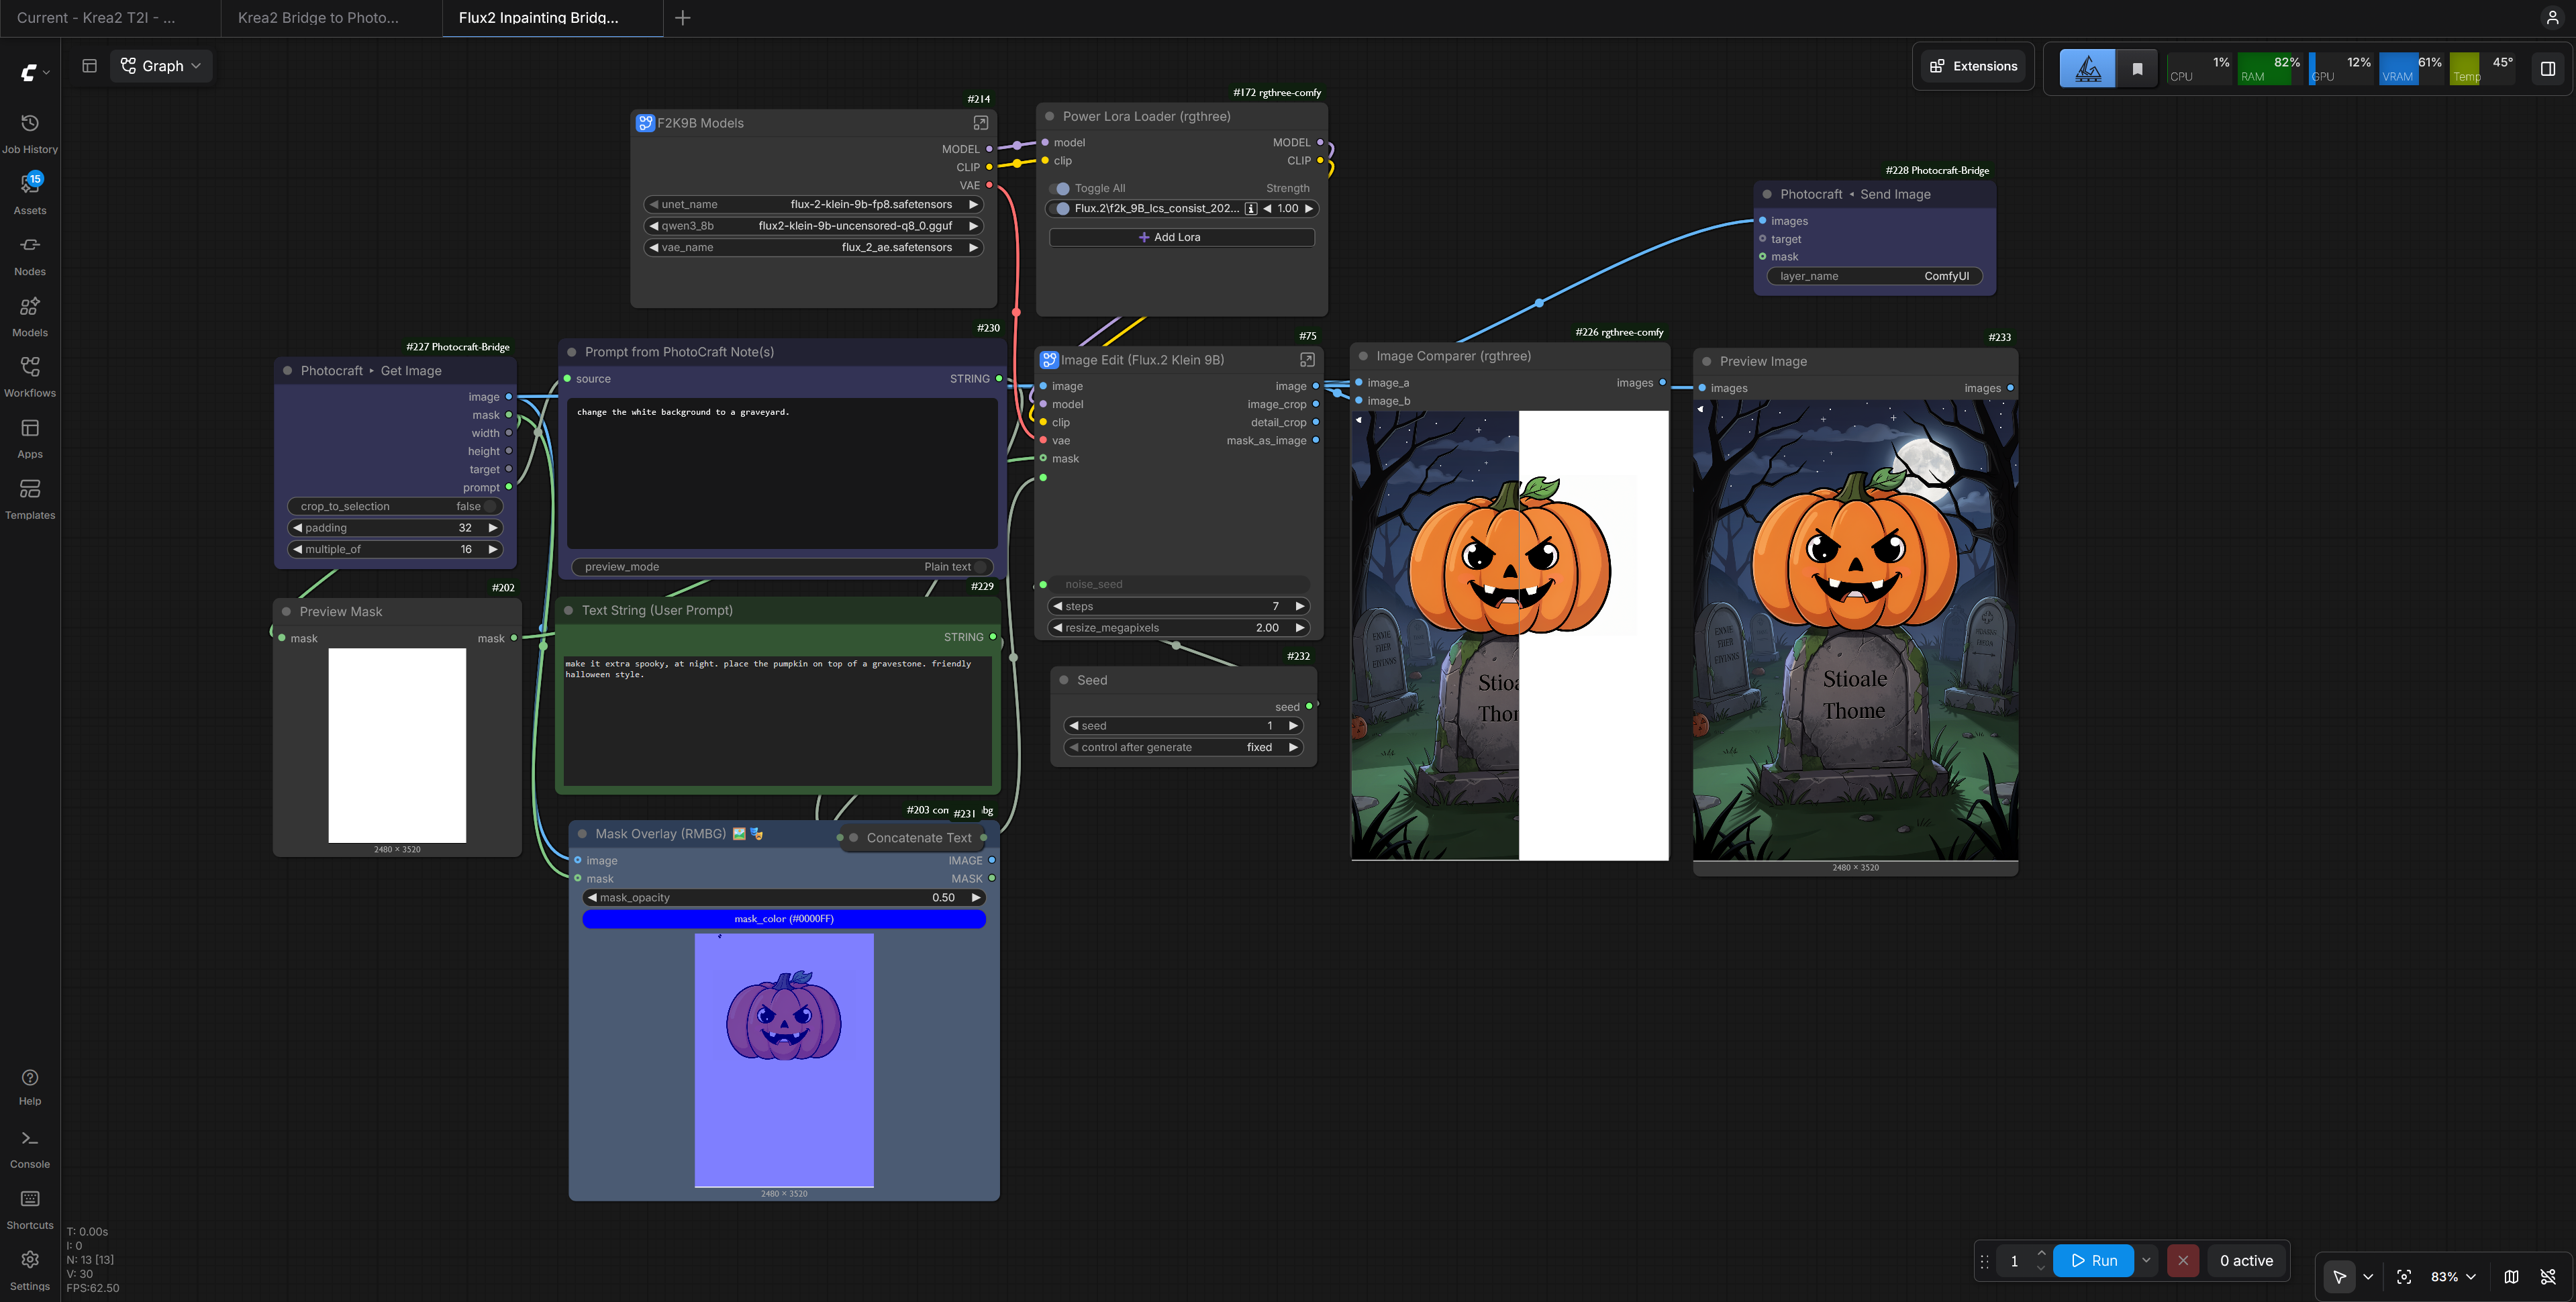Click the Run button

(2094, 1260)
